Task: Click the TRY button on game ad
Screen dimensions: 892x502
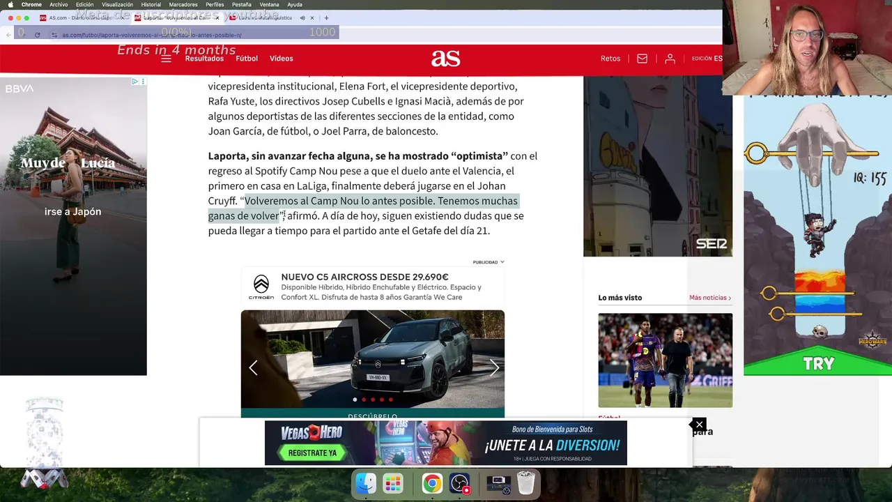Action: click(818, 363)
